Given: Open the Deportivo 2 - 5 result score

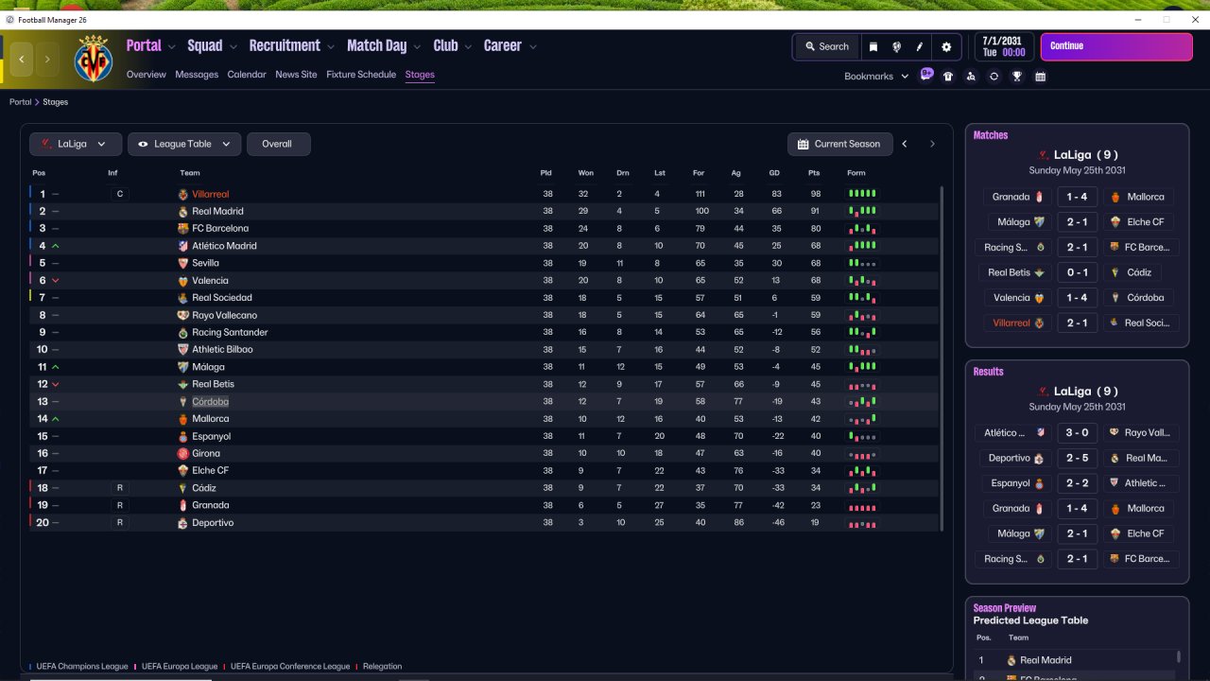Looking at the screenshot, I should [x=1077, y=458].
